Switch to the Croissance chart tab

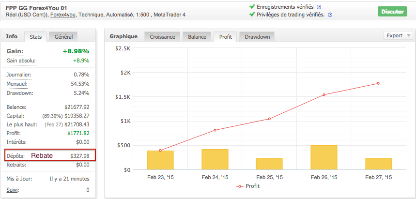(162, 37)
